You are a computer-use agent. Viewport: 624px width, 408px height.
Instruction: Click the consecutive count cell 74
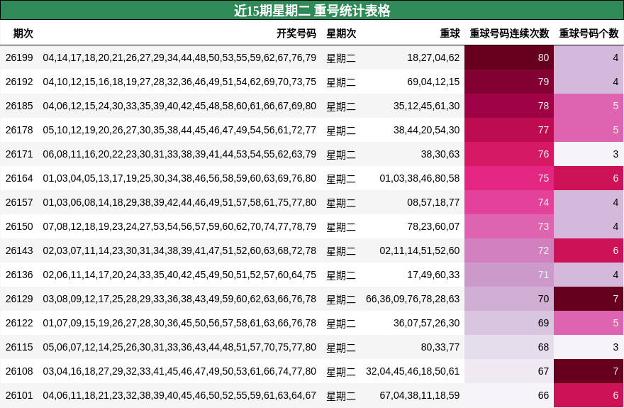coord(509,203)
